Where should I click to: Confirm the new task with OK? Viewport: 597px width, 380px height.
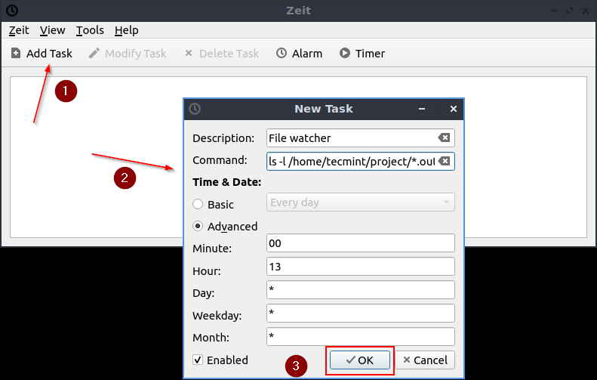coord(360,360)
